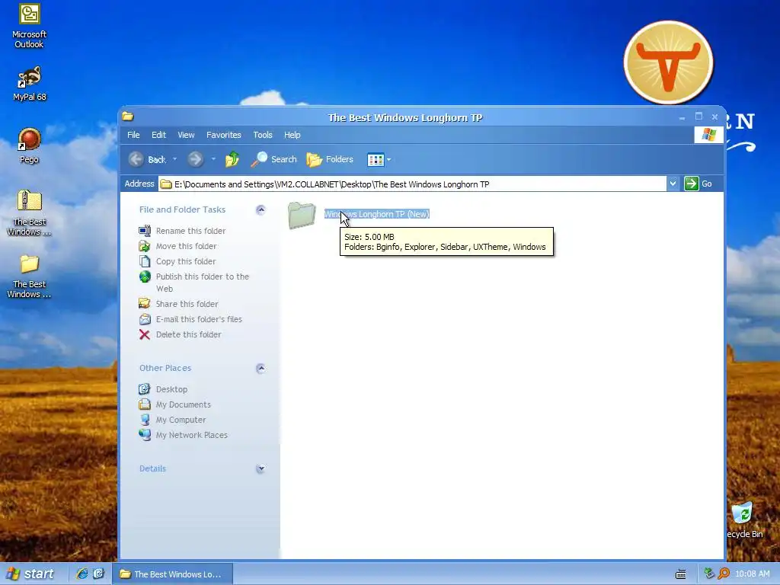
Task: Open the Favorites menu
Action: [223, 135]
